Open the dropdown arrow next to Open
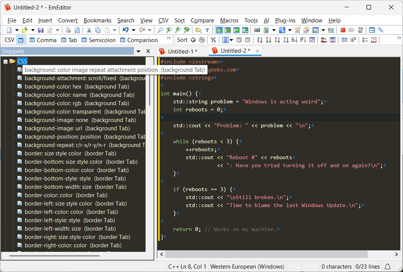Screen dimensions: 403x272 pyautogui.click(x=33, y=30)
